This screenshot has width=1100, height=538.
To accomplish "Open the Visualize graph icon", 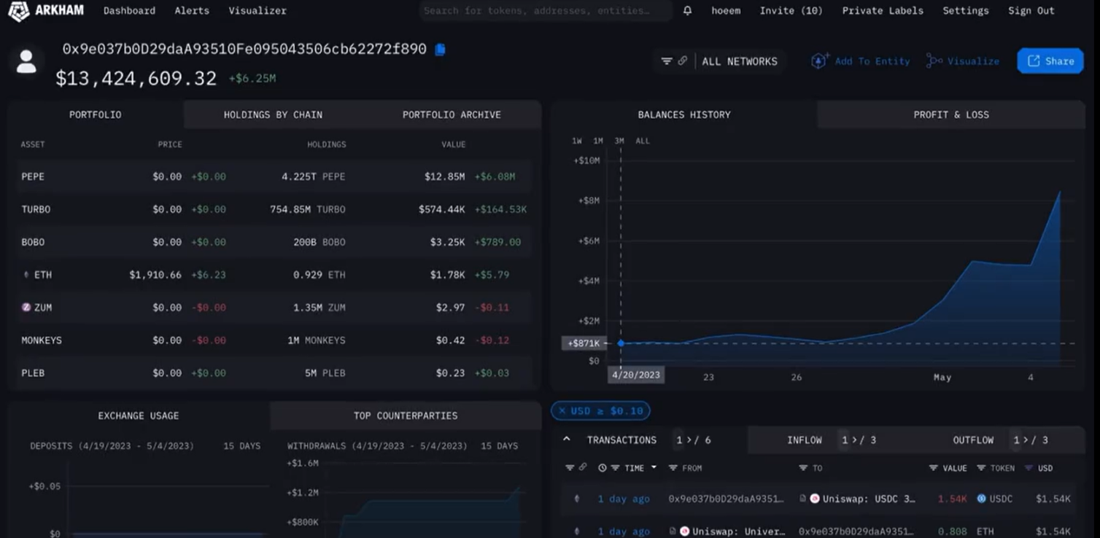I will (x=934, y=61).
